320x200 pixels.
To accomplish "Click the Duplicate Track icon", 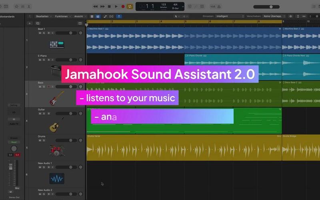I will pyautogui.click(x=38, y=24).
